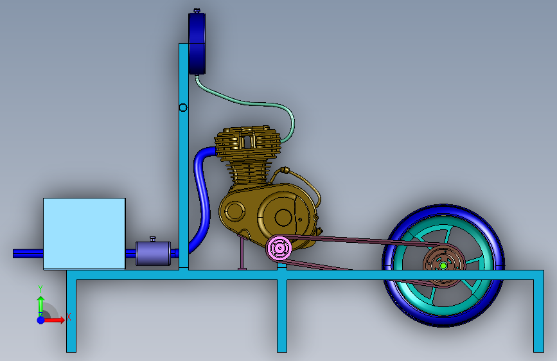Select the engine cylinder head with fins

(x=247, y=143)
